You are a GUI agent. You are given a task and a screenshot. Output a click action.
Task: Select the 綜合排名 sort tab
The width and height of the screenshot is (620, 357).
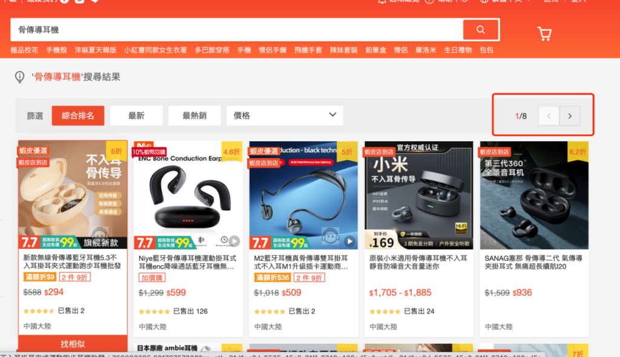pos(78,115)
